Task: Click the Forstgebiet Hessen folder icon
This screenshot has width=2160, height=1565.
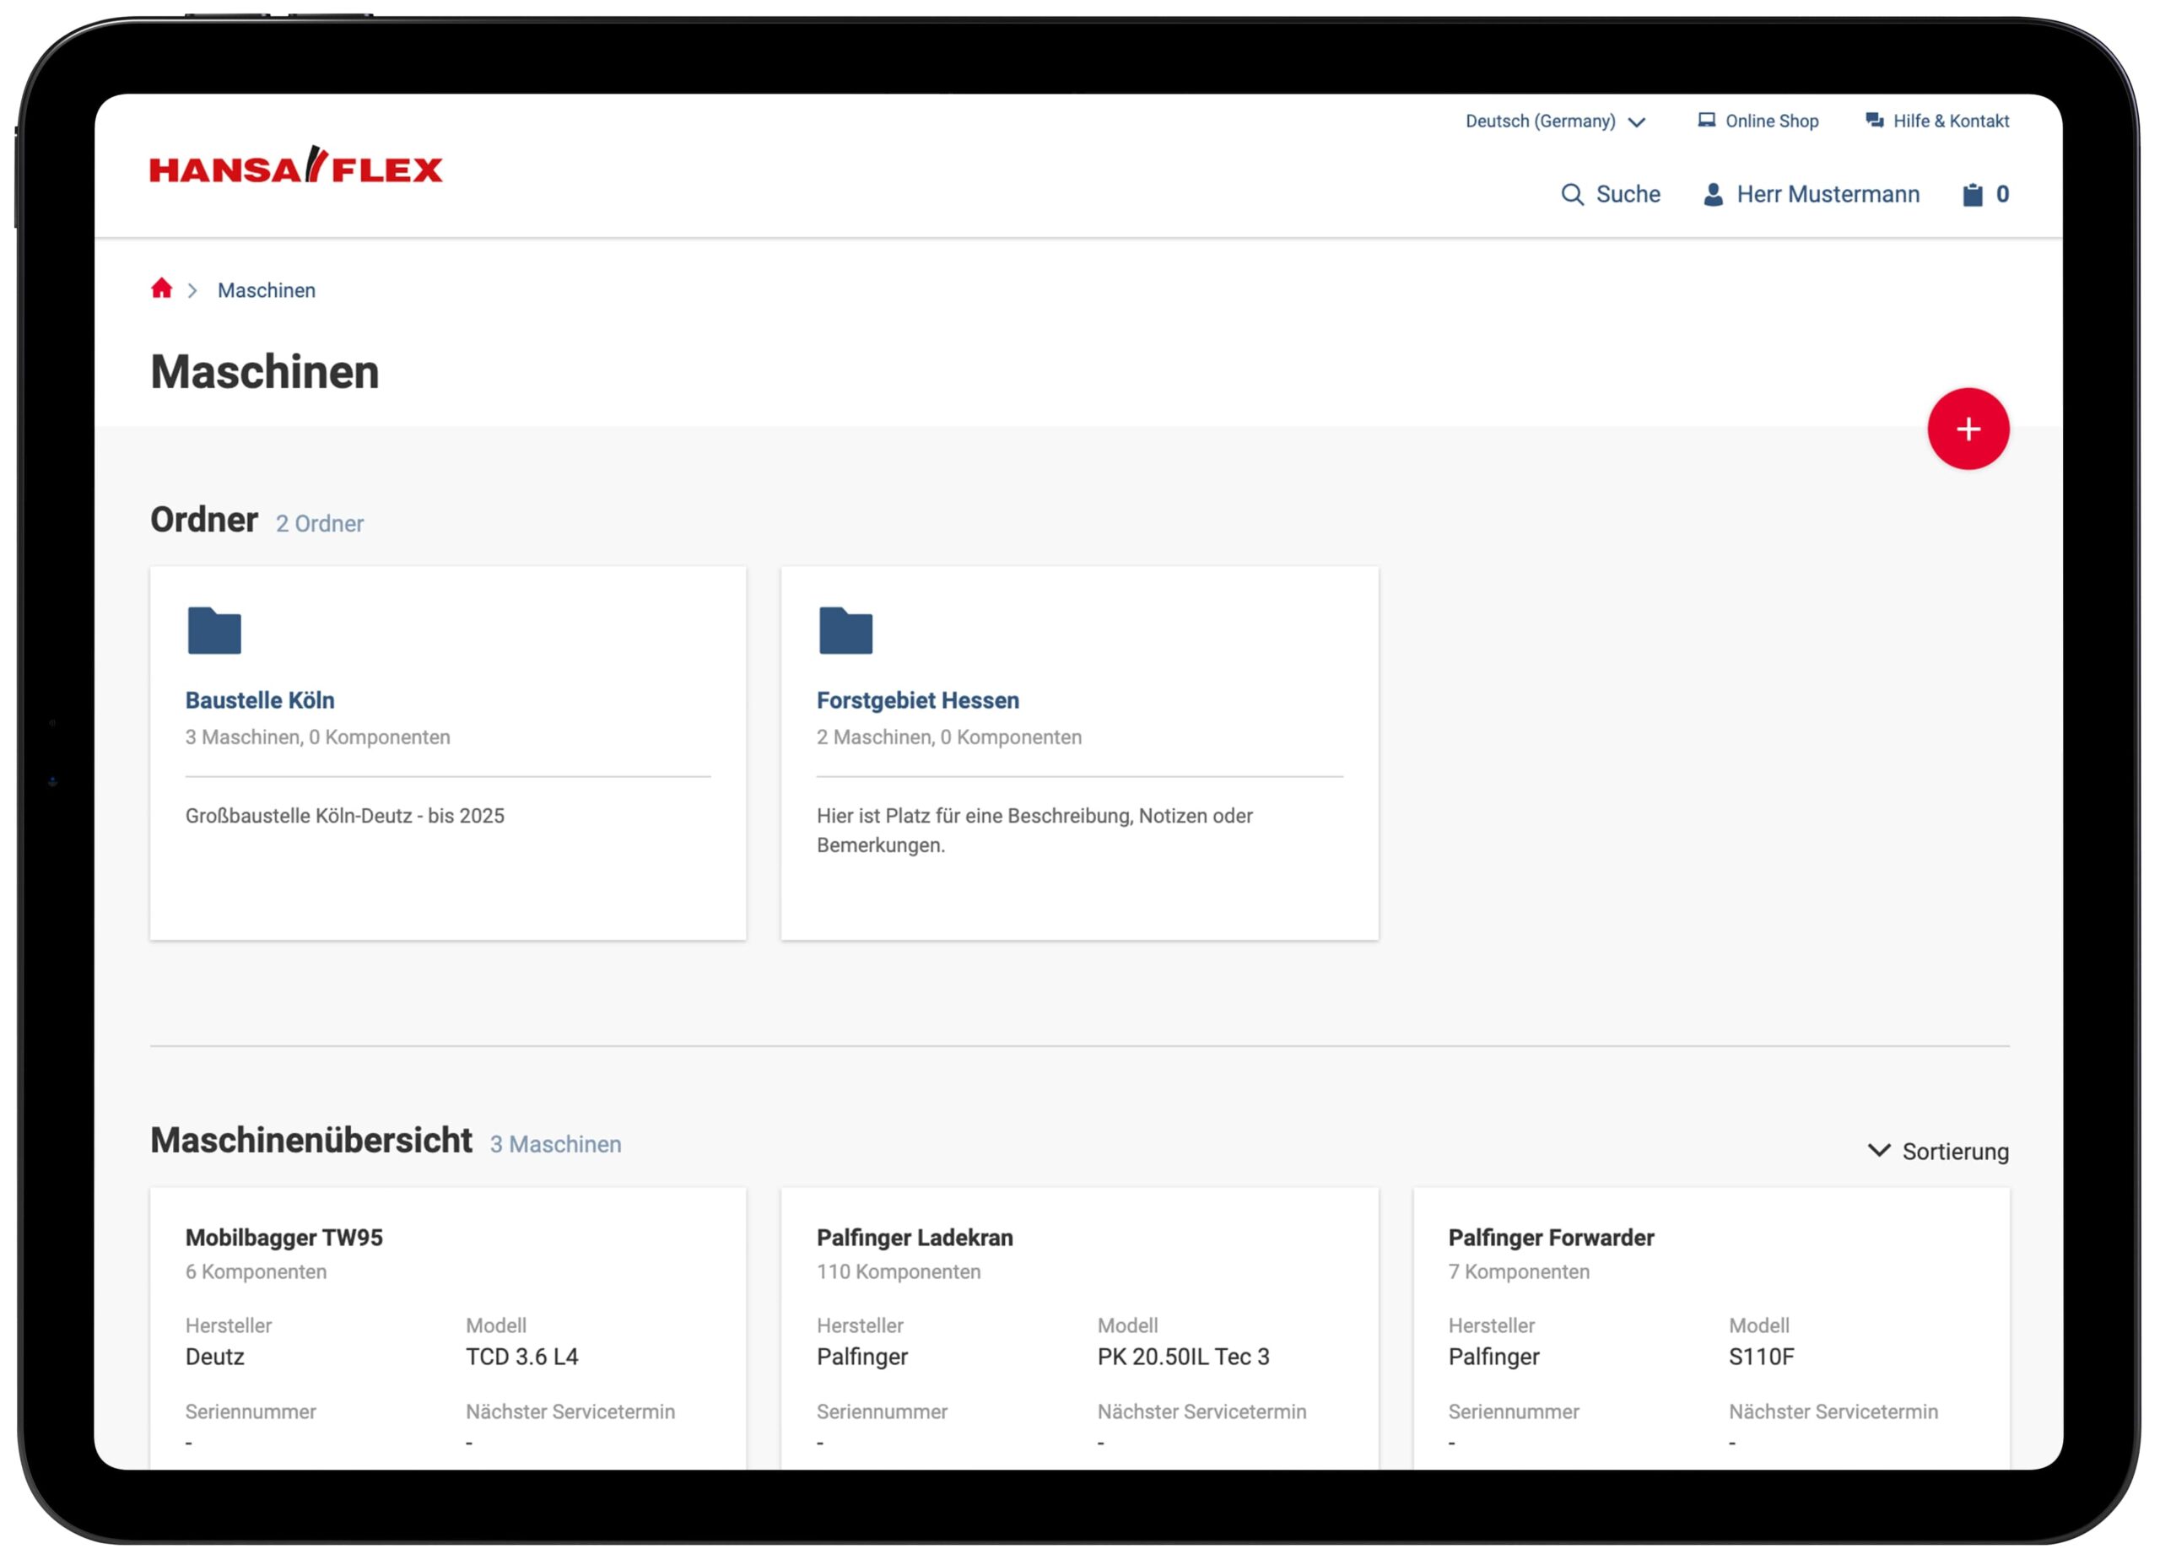Action: (845, 630)
